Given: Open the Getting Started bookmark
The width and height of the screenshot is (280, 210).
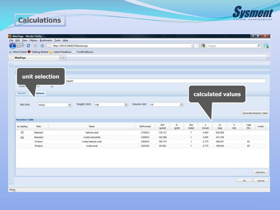Looking at the screenshot, I should click(x=38, y=52).
